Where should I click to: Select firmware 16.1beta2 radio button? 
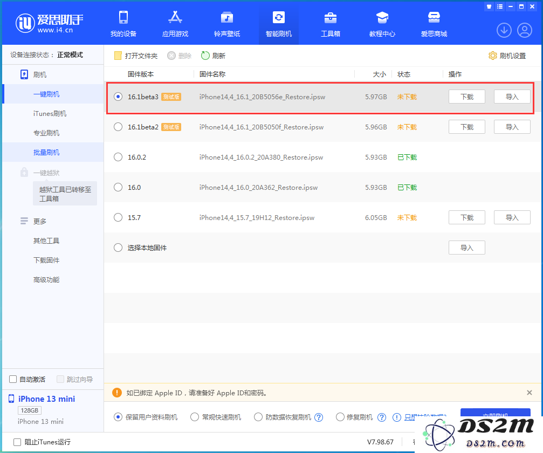point(118,127)
